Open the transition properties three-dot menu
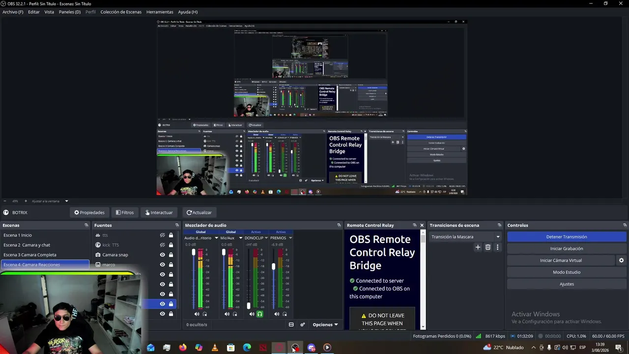The width and height of the screenshot is (629, 354). (x=497, y=247)
